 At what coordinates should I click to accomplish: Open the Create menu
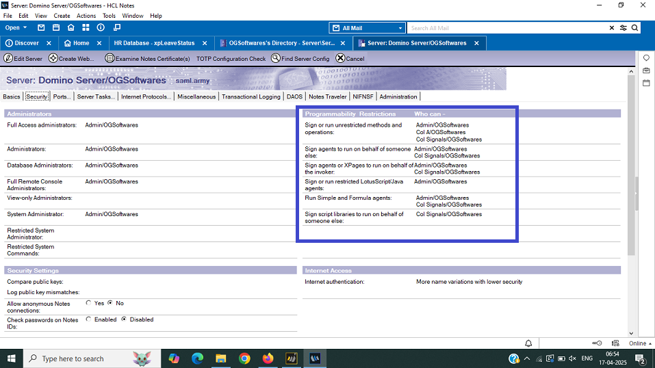coord(62,16)
